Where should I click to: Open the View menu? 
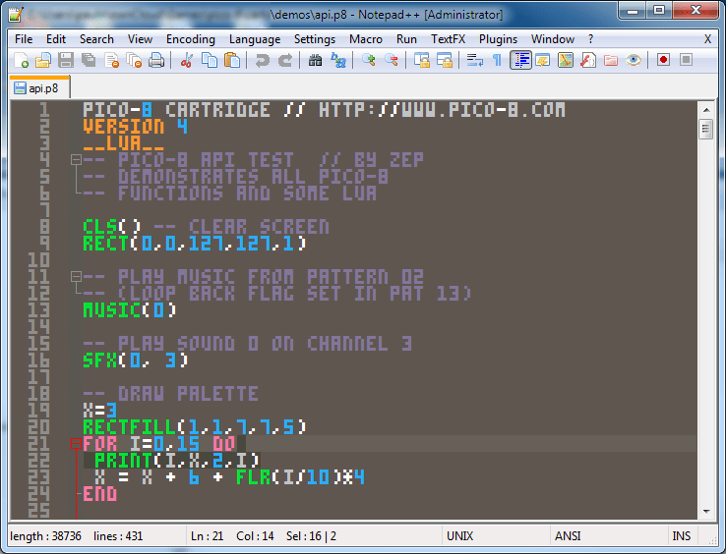pyautogui.click(x=140, y=39)
